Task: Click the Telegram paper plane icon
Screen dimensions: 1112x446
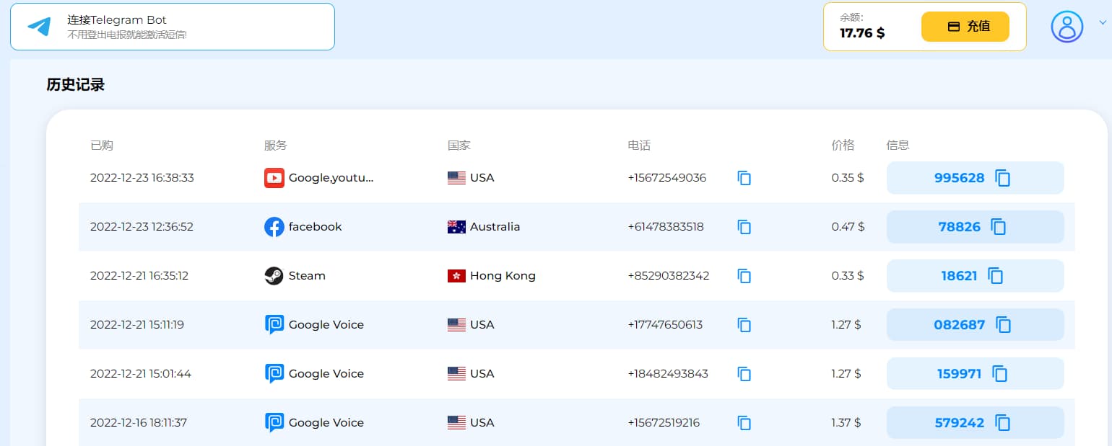Action: point(39,27)
